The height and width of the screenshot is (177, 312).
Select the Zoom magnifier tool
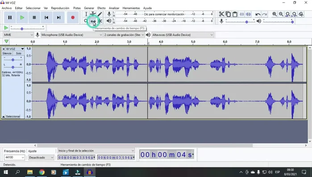[x=86, y=21]
